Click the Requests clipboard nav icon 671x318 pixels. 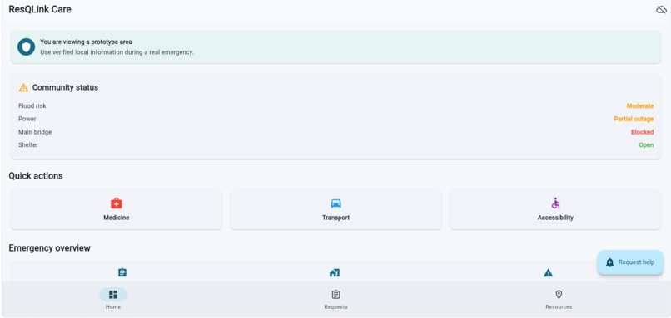[336, 295]
